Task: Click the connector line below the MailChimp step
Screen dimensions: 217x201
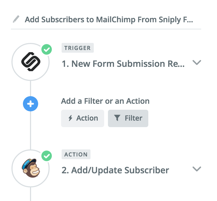Action: (x=31, y=194)
